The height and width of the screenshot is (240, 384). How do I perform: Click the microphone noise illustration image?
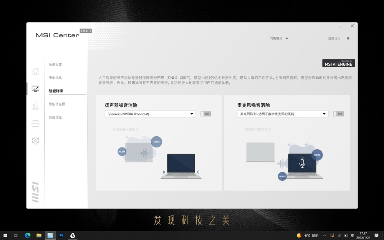(285, 161)
